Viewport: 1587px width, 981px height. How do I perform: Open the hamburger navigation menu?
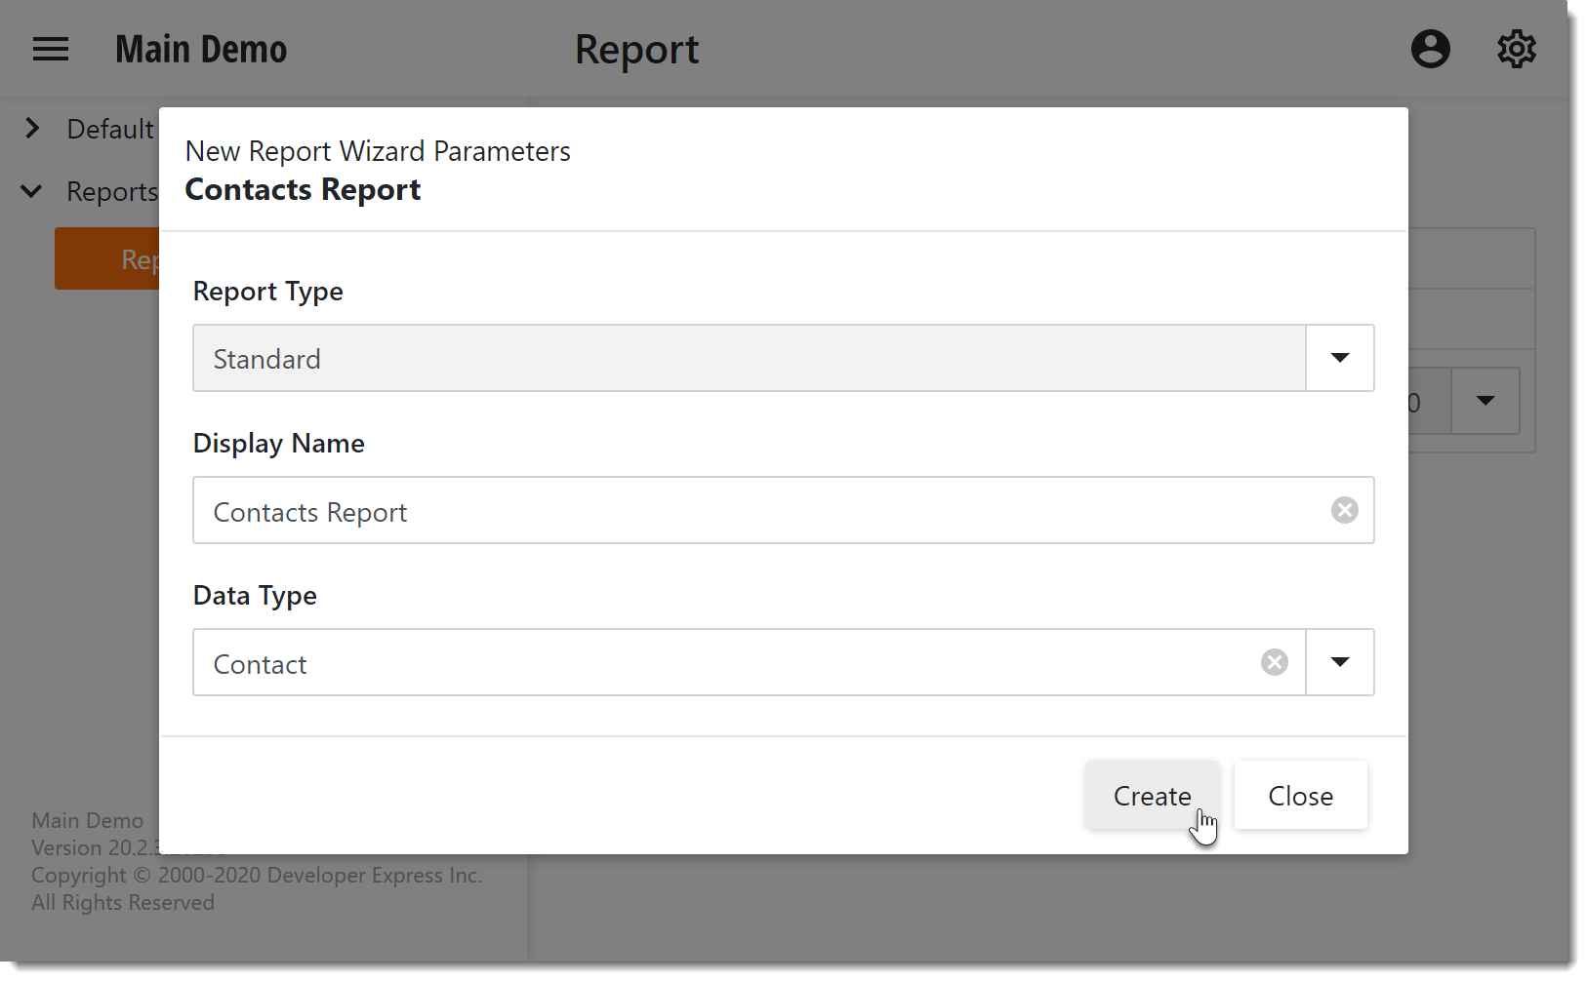point(51,50)
